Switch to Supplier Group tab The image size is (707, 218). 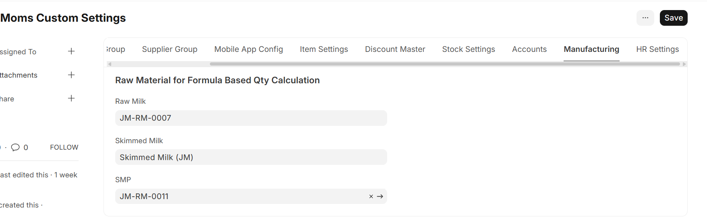click(x=170, y=49)
